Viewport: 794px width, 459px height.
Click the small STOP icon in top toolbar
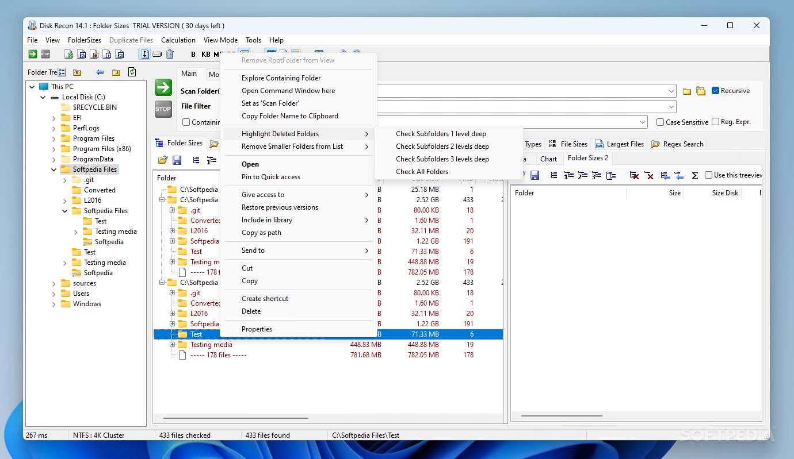(x=45, y=54)
